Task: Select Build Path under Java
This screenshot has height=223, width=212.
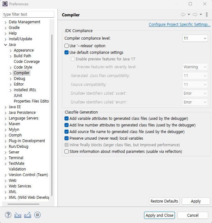Action: point(22,56)
